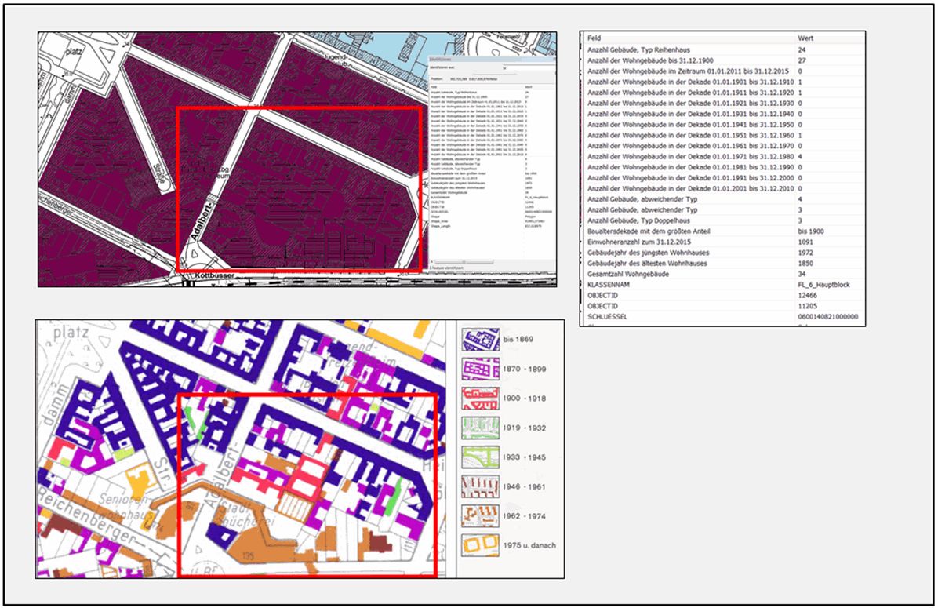The image size is (938, 608).
Task: Select row 'Anzahl Gebäude, Typ Reihenhaus'
Action: 722,50
